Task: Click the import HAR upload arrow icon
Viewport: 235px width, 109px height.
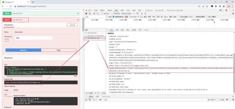Action: tap(142, 13)
